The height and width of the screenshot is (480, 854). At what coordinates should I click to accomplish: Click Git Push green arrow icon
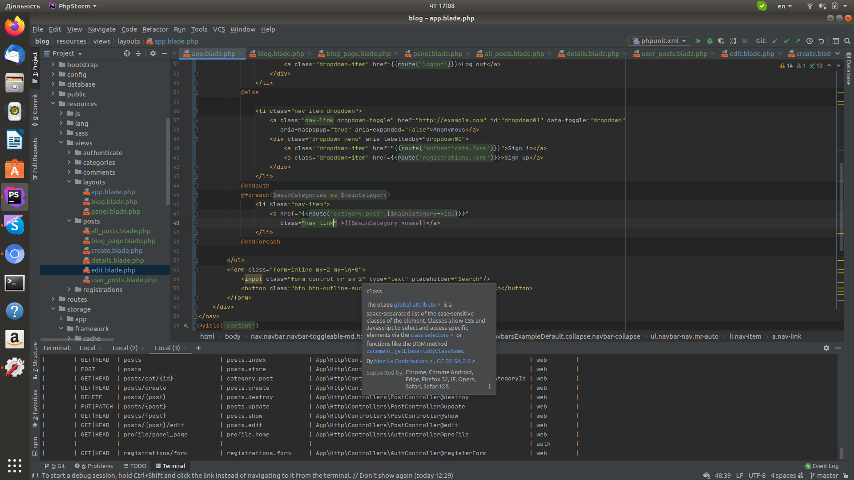pos(798,41)
